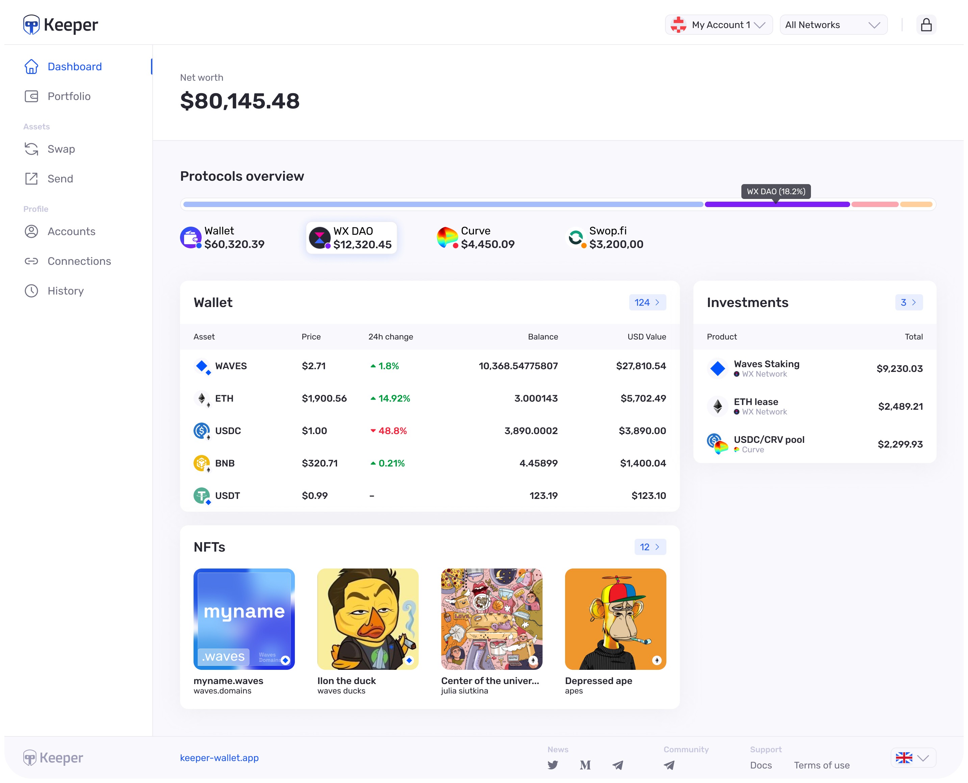
Task: Open Portfolio from the sidebar
Action: 69,96
